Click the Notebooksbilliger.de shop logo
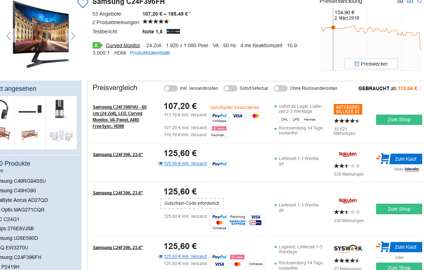 [x=348, y=109]
